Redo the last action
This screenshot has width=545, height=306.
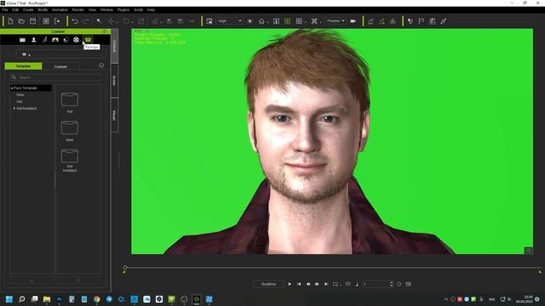(x=85, y=21)
